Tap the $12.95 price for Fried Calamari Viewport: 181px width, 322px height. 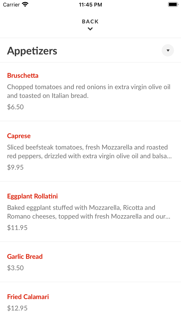17,308
